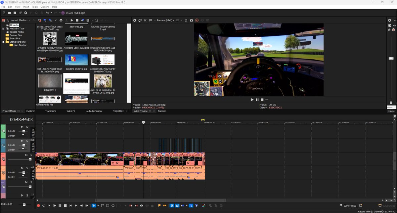397x213 pixels.
Task: Solo audio track 11 with S button
Action: click(27, 141)
